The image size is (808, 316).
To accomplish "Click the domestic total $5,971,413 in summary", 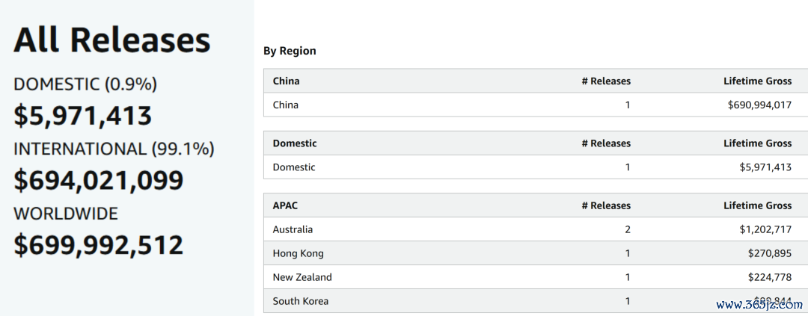I will click(82, 115).
